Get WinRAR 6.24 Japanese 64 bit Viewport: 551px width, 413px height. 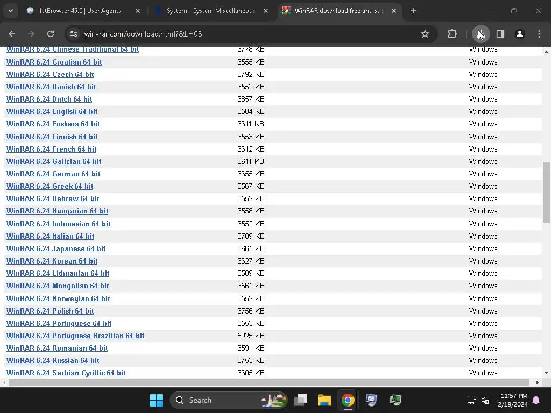[56, 248]
